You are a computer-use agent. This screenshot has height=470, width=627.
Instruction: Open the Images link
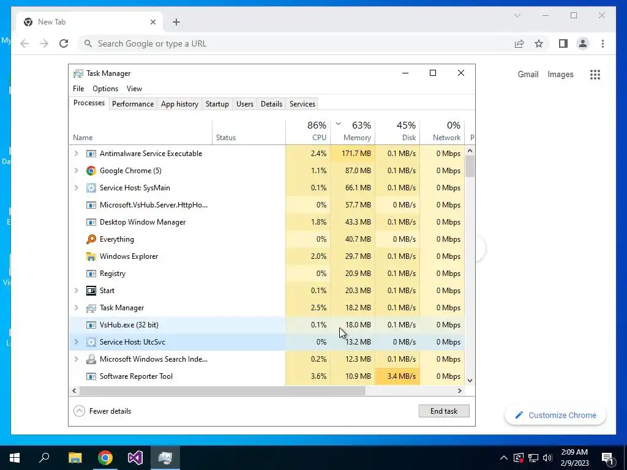[x=560, y=74]
